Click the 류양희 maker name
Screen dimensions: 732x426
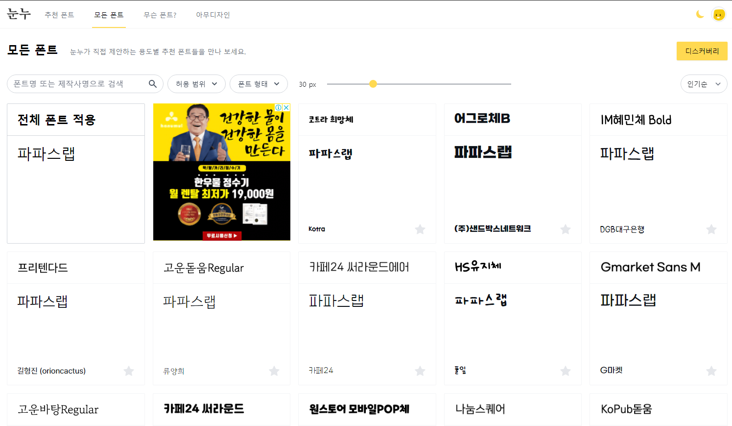[174, 371]
